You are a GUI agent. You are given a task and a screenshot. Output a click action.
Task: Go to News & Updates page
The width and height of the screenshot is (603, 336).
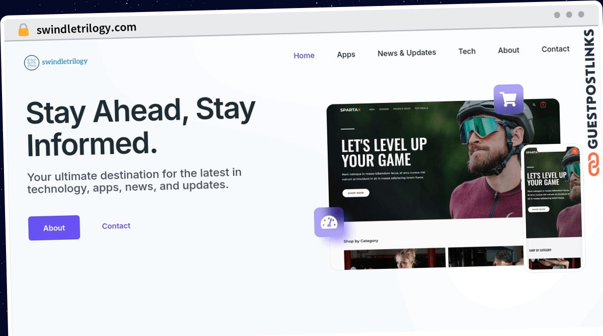coord(407,53)
